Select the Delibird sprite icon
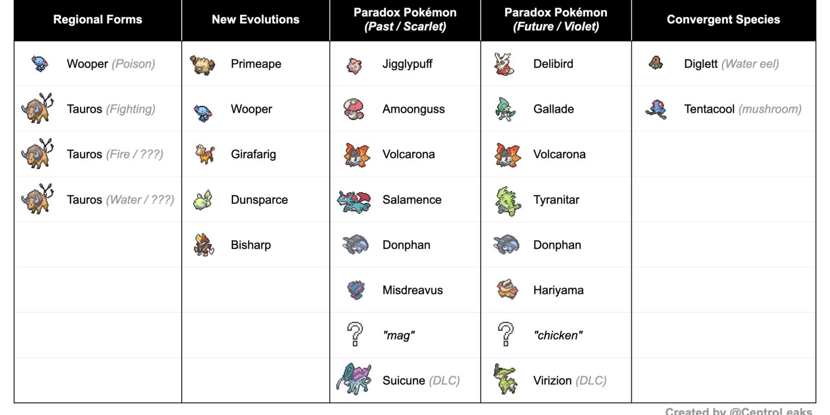Screen dimensions: 830x415 point(504,64)
